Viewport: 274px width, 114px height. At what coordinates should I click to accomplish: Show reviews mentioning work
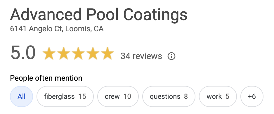[218, 96]
